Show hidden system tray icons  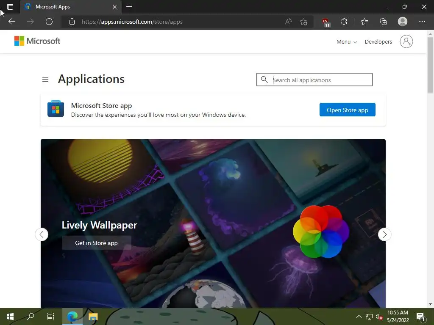(x=359, y=317)
